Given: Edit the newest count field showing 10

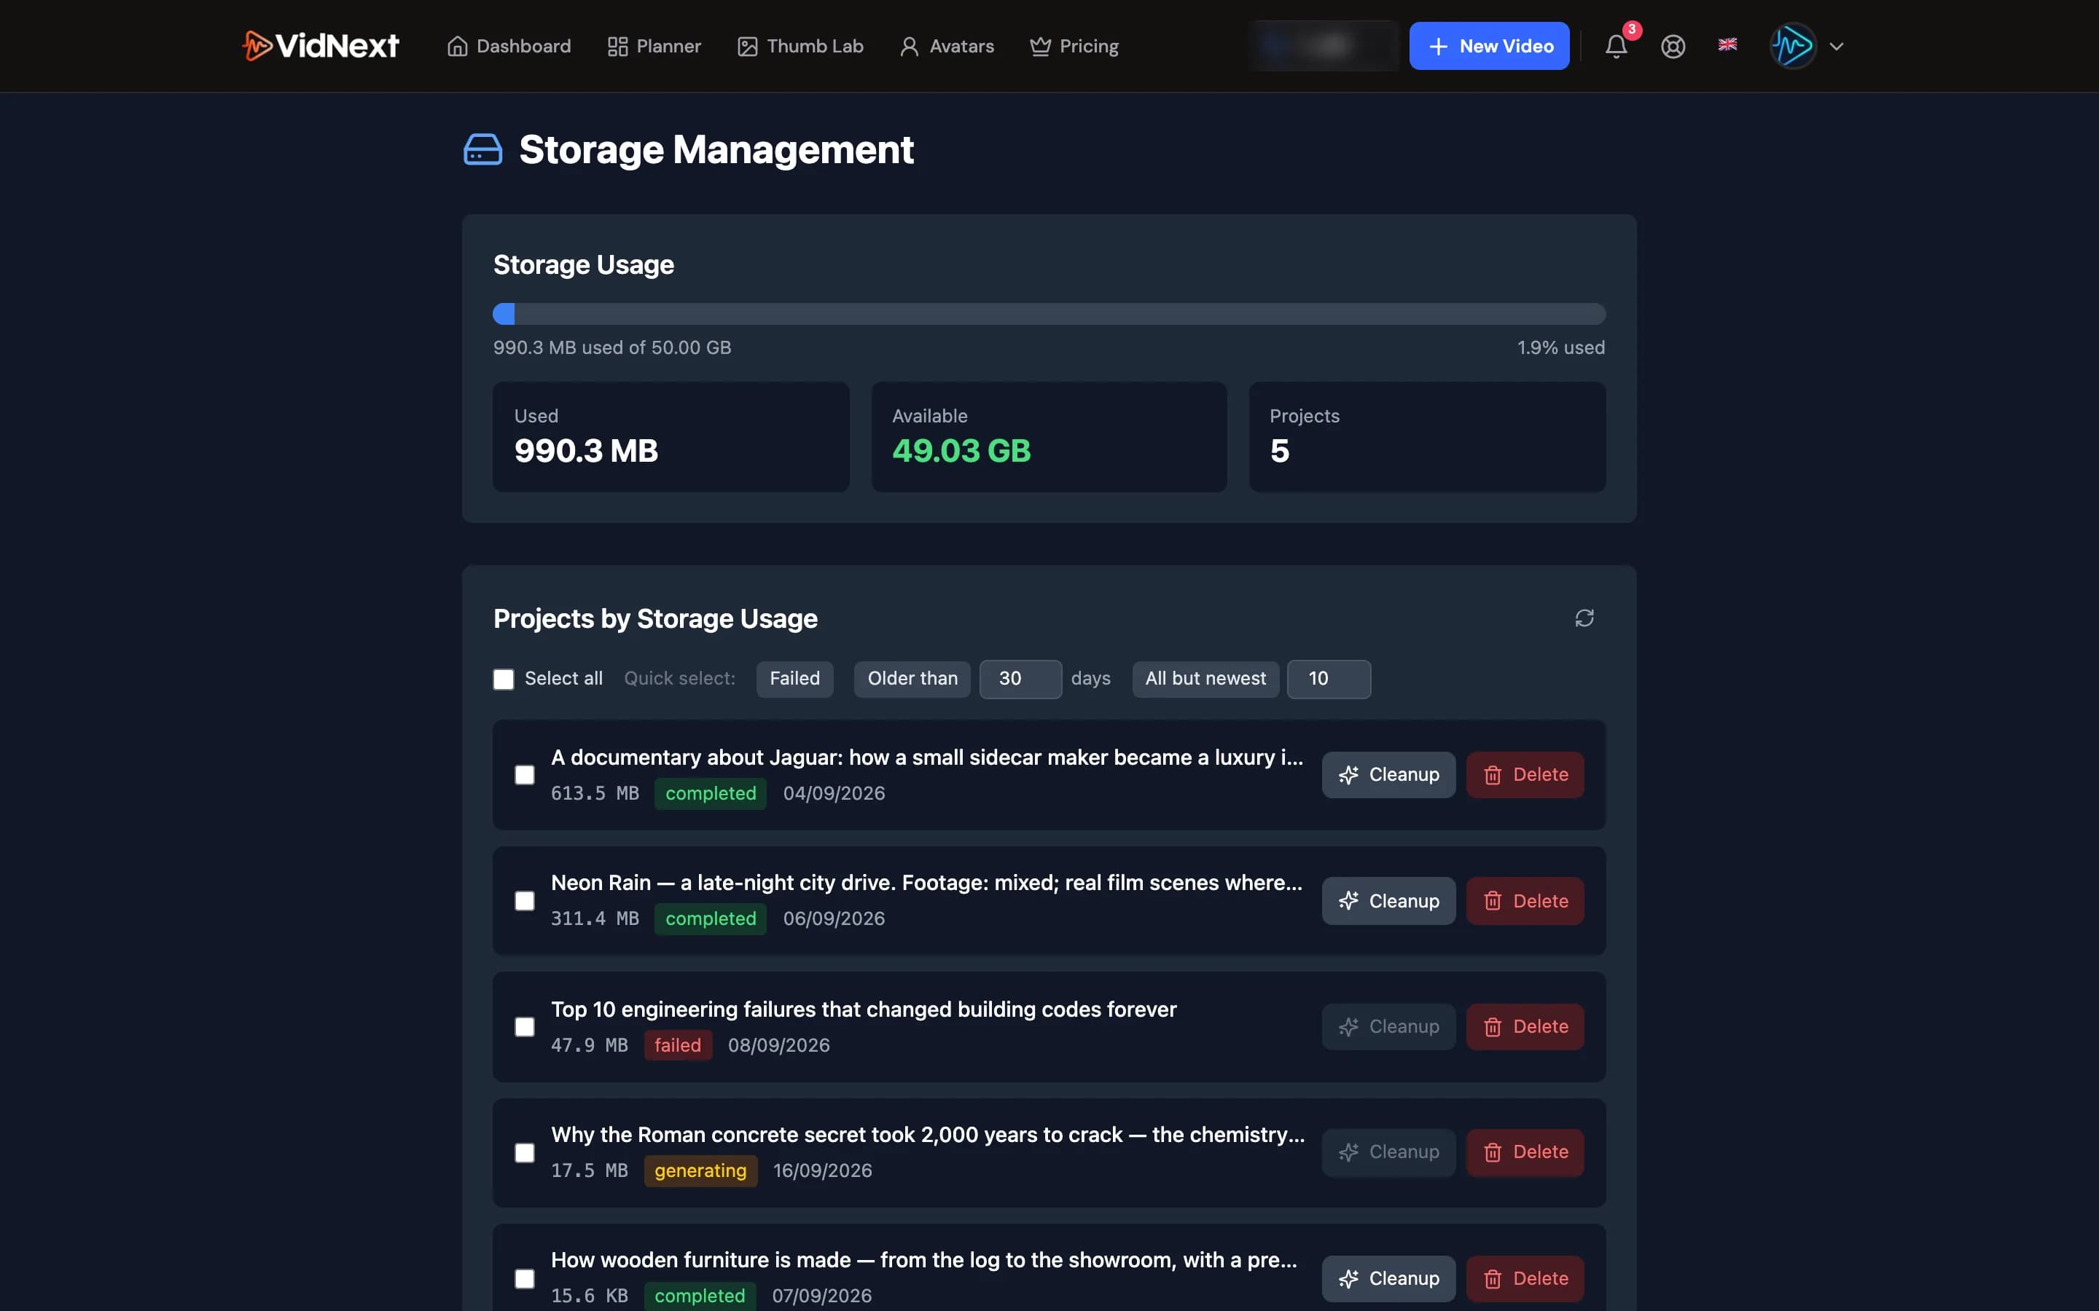Looking at the screenshot, I should 1329,679.
